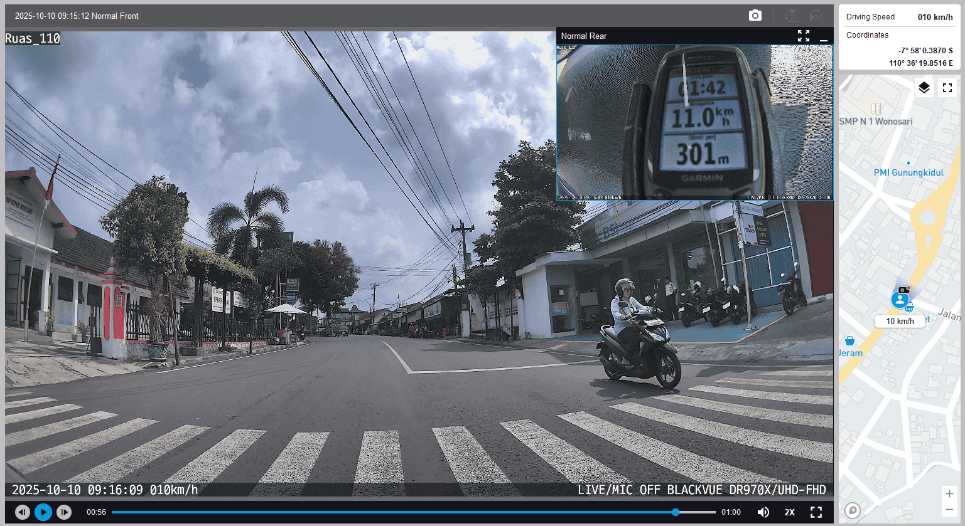Open the map layers selector
Image resolution: width=965 pixels, height=526 pixels.
924,88
